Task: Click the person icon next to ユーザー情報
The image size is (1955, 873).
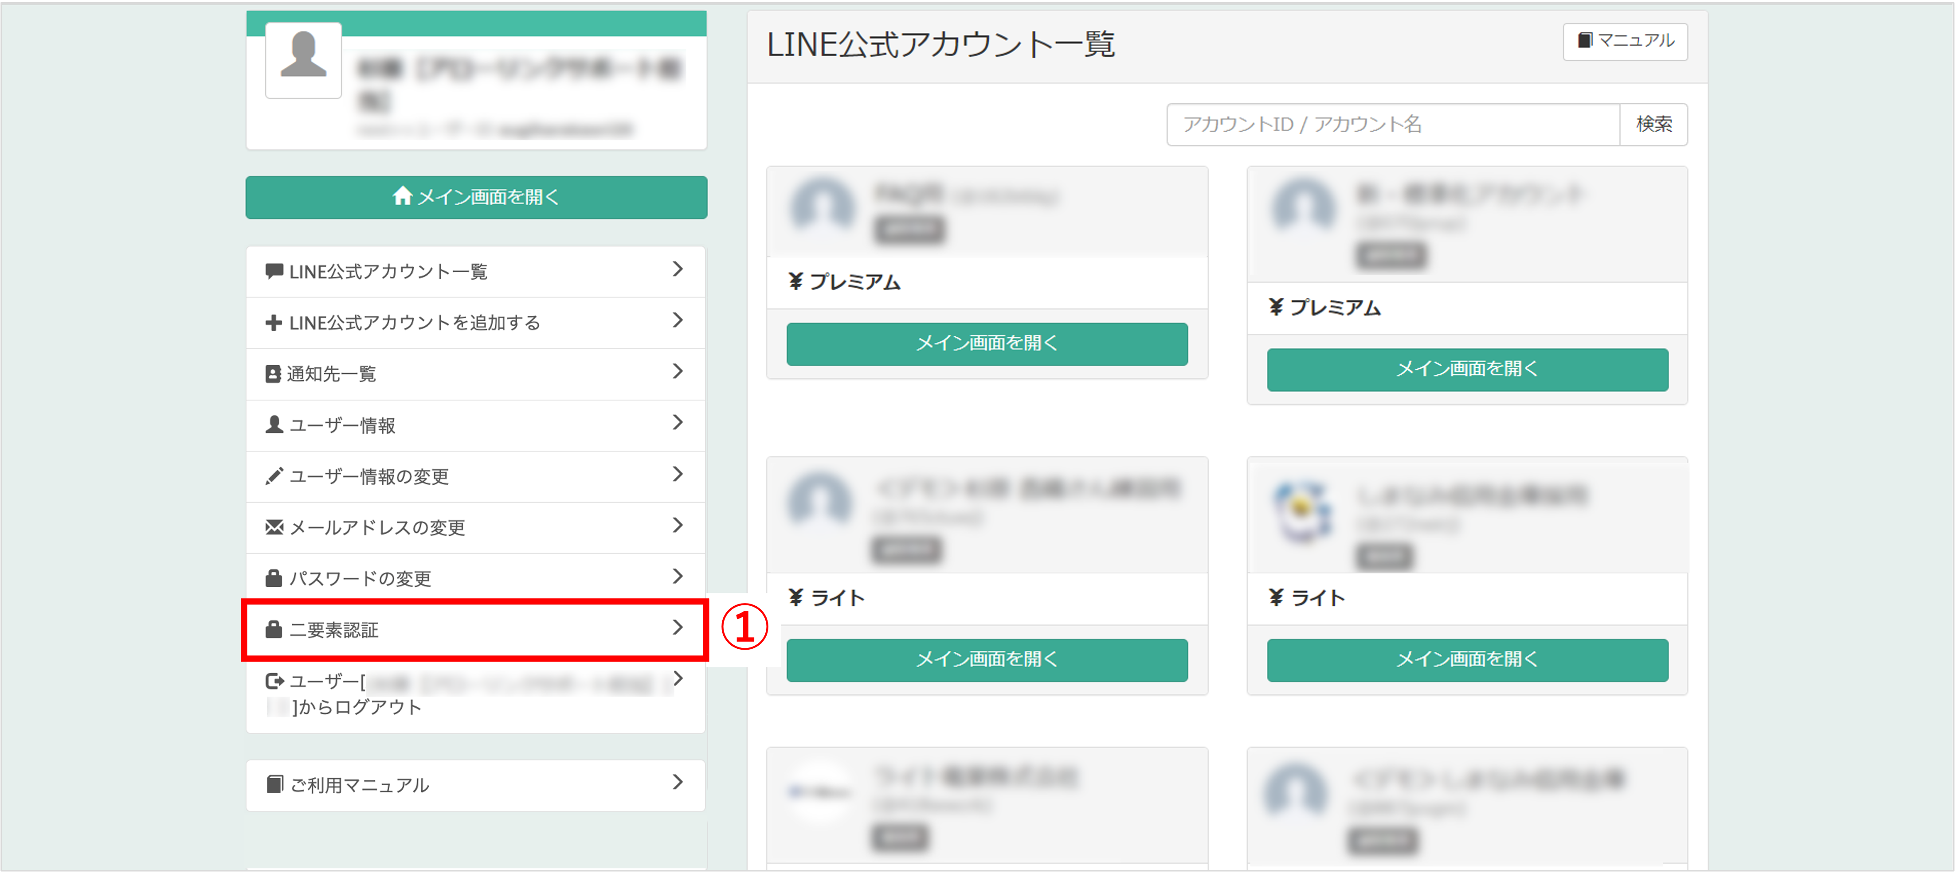Action: [x=274, y=425]
